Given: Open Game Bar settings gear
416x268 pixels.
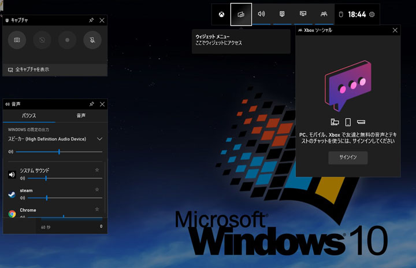Looking at the screenshot, I should click(x=372, y=14).
